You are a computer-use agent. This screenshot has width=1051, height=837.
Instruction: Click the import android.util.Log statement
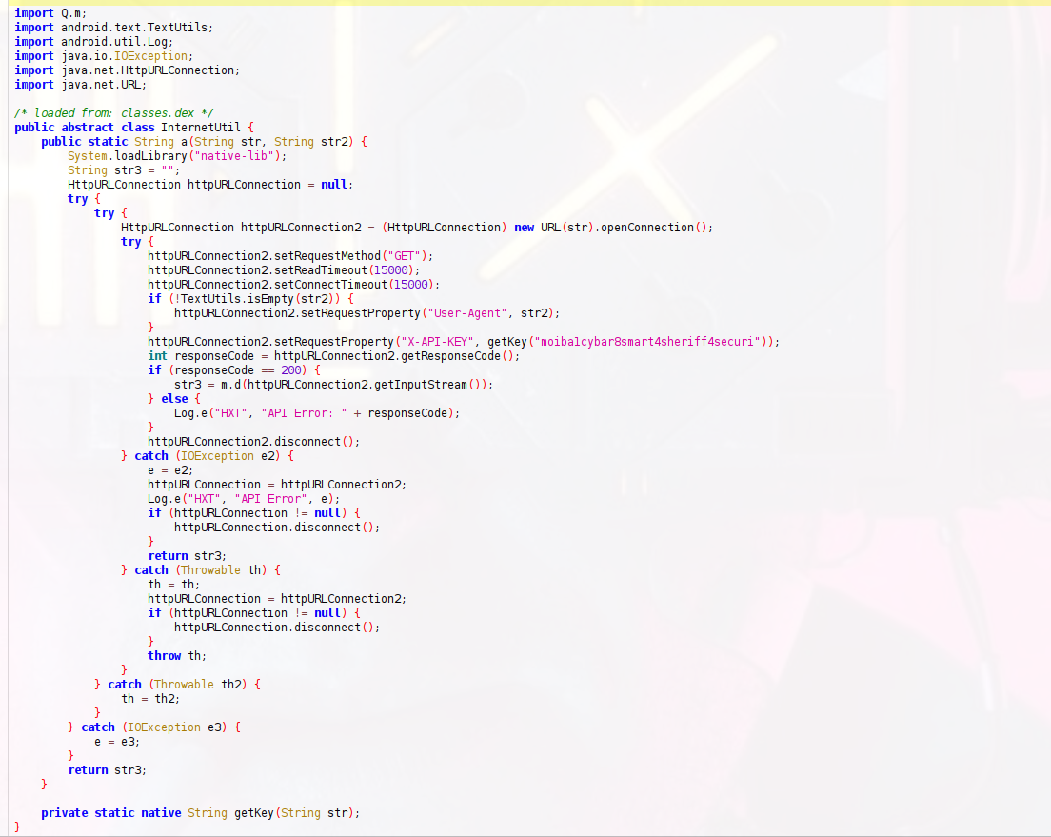pyautogui.click(x=94, y=42)
